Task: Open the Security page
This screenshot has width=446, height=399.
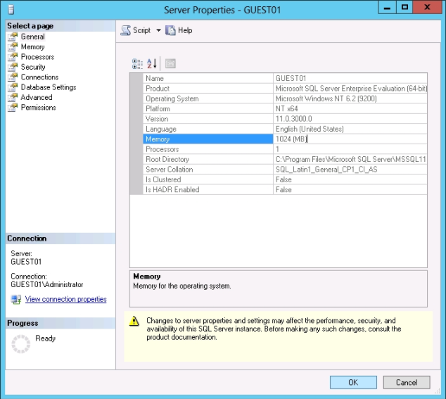Action: (33, 67)
